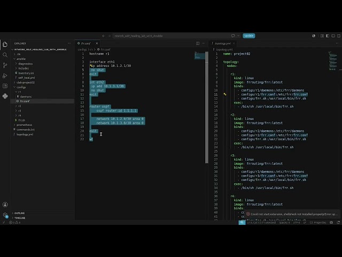Click the half-filled circle icon in title bar

[x=314, y=36]
